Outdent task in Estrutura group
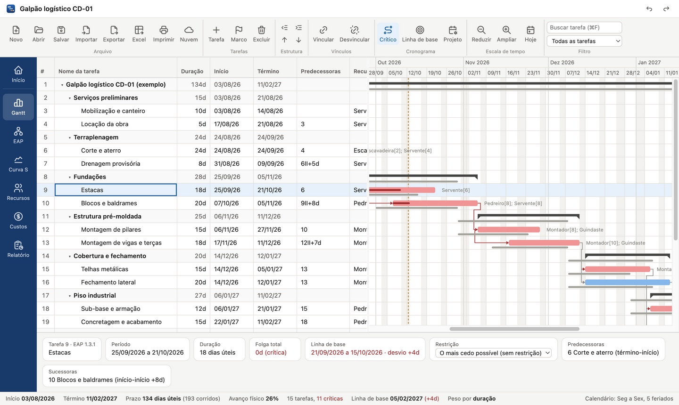Screen dimensions: 679x405 click(x=284, y=28)
